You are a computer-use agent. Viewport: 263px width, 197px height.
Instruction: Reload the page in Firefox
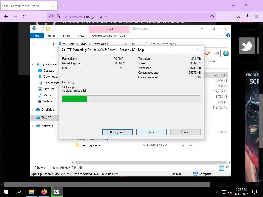click(25, 17)
